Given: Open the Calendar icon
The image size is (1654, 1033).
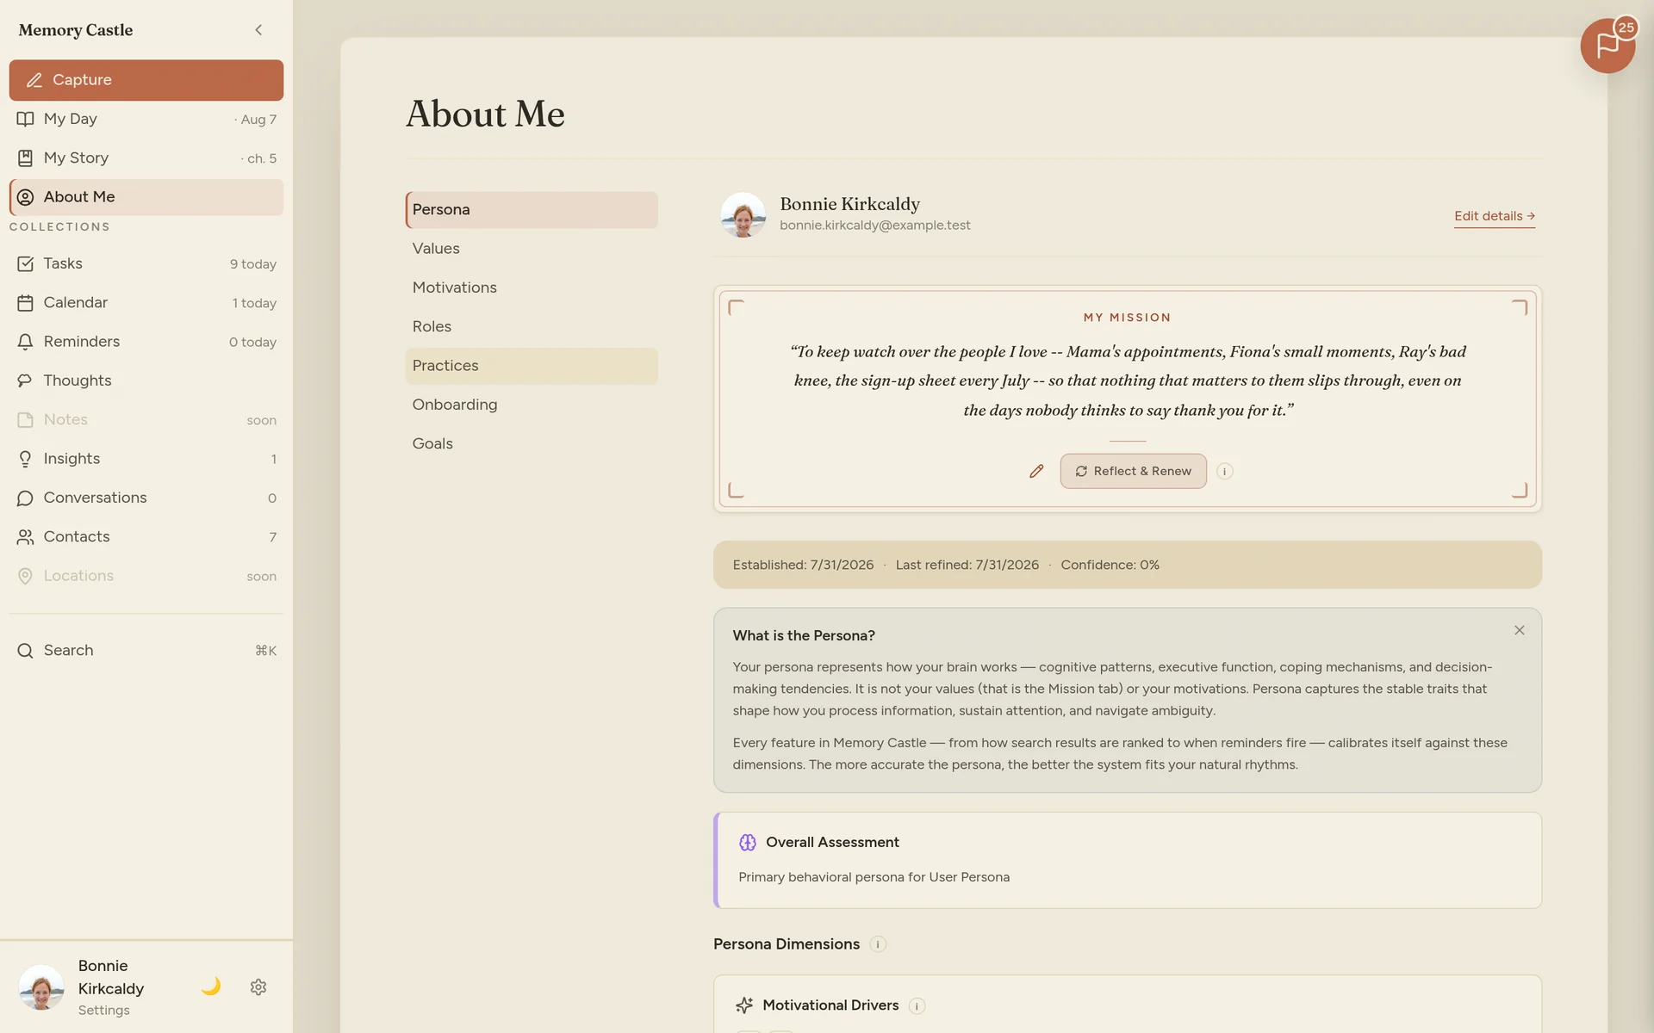Looking at the screenshot, I should point(25,303).
